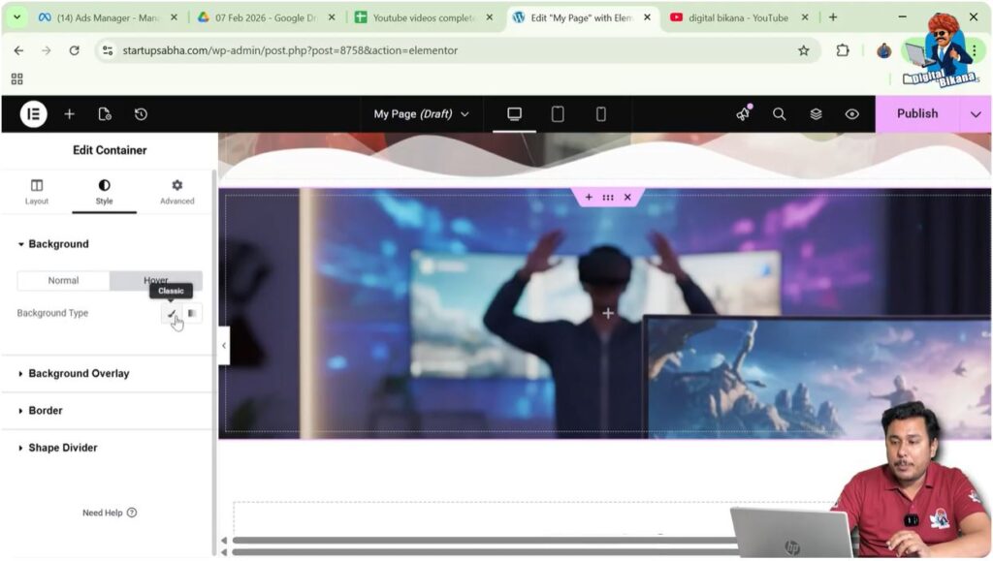Open Need Help documentation link
Screen dimensions: 993x561
[110, 514]
